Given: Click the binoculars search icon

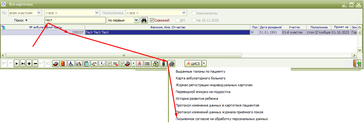Looking at the screenshot, I should (x=144, y=20).
